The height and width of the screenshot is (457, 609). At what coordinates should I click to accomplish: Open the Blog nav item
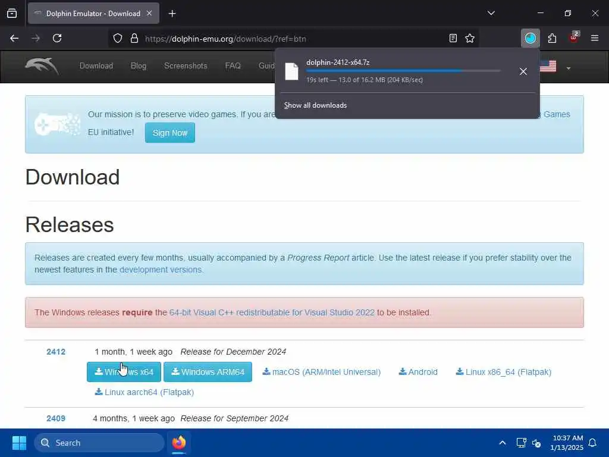[138, 65]
